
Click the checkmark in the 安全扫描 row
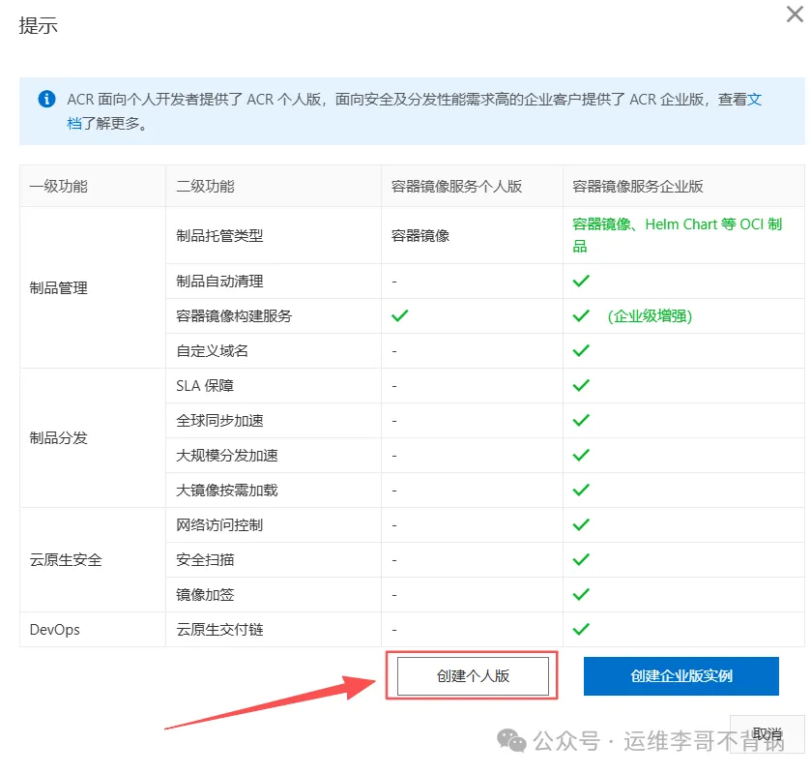click(581, 559)
